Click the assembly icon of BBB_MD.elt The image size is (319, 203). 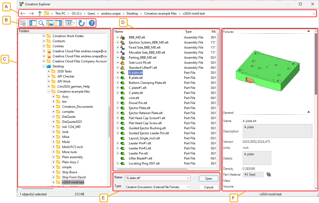[x=122, y=37]
